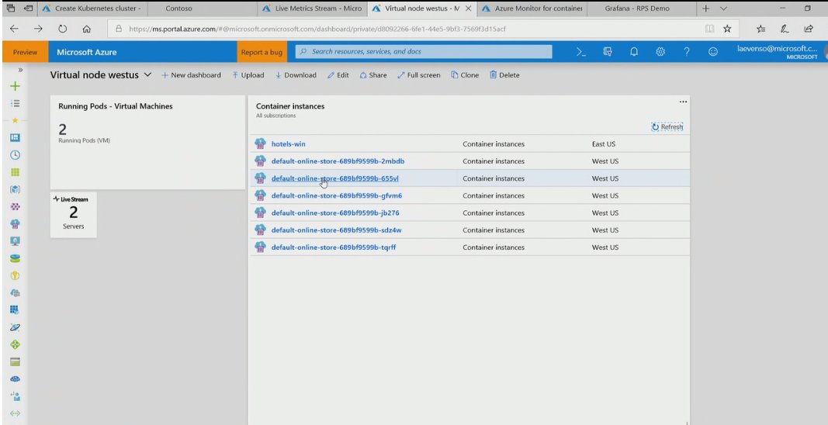Open the directory and subscription filter icon
Screen dimensions: 828x425
tap(608, 52)
